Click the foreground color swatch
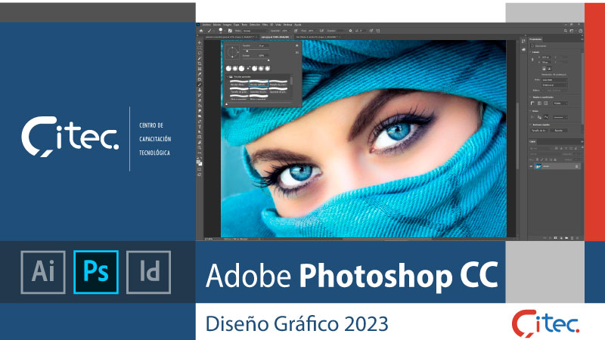Image resolution: width=605 pixels, height=340 pixels. click(x=199, y=159)
